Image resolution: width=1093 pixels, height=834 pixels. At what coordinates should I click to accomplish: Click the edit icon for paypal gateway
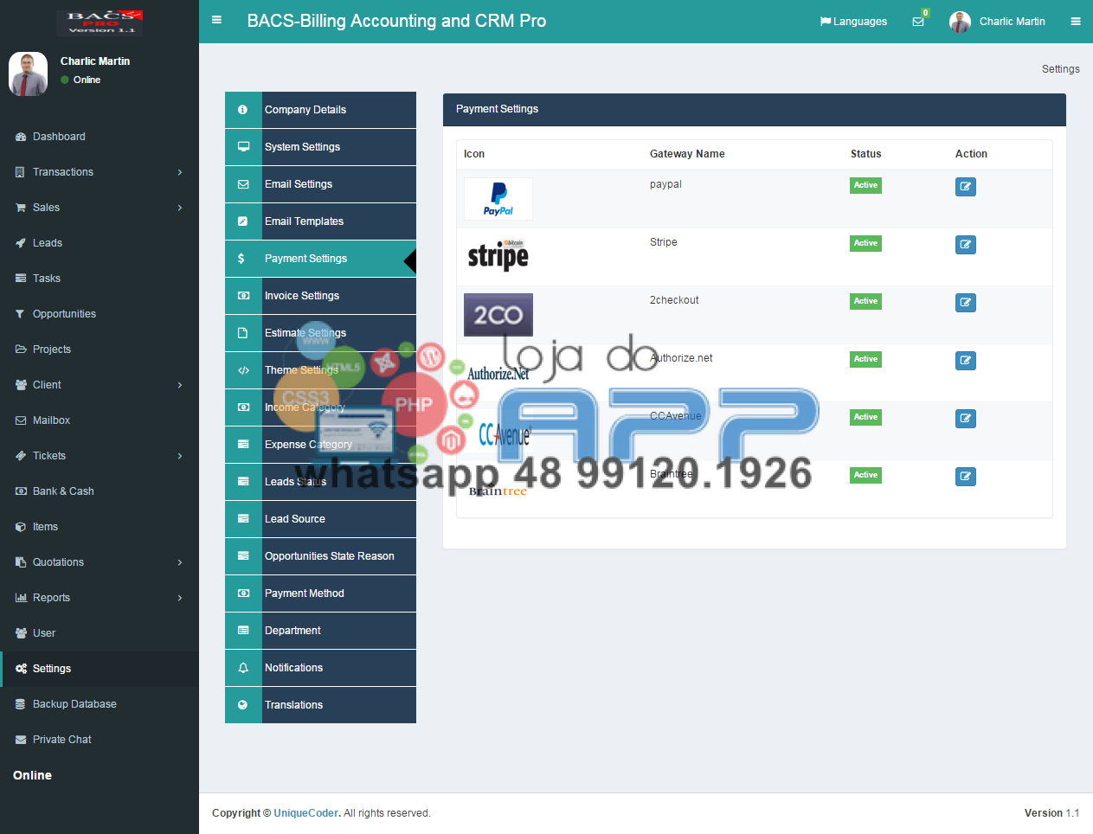coord(965,187)
